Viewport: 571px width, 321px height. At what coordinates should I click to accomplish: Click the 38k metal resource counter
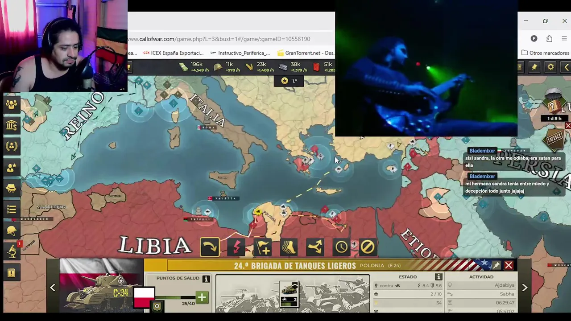pos(293,67)
